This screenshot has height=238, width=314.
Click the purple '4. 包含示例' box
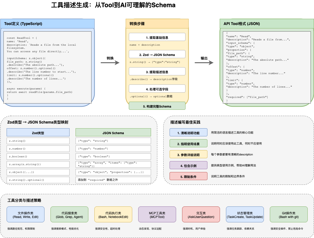[x=188, y=166]
